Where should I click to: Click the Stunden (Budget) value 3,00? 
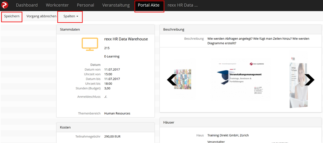point(108,88)
